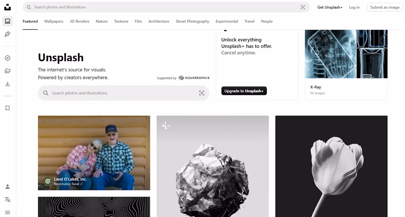The image size is (405, 217).
Task: Click the magnifier icon in top search bar
Action: [x=29, y=7]
